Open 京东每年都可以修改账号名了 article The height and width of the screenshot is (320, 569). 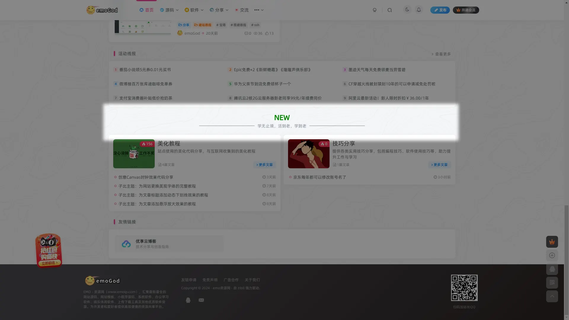tap(319, 177)
